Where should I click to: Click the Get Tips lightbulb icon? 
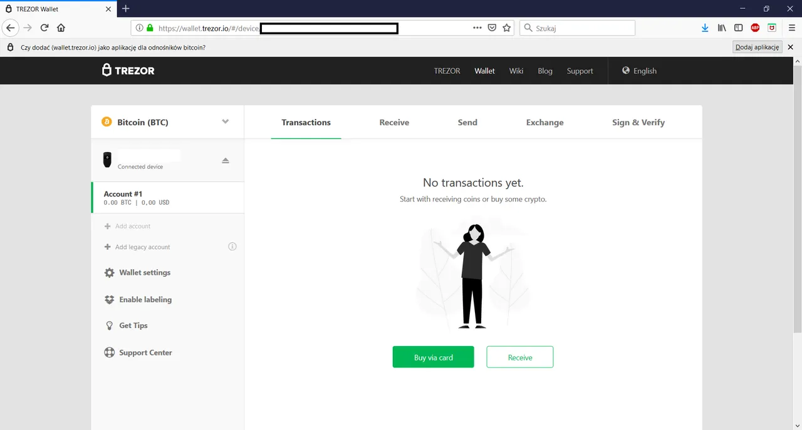click(x=110, y=325)
